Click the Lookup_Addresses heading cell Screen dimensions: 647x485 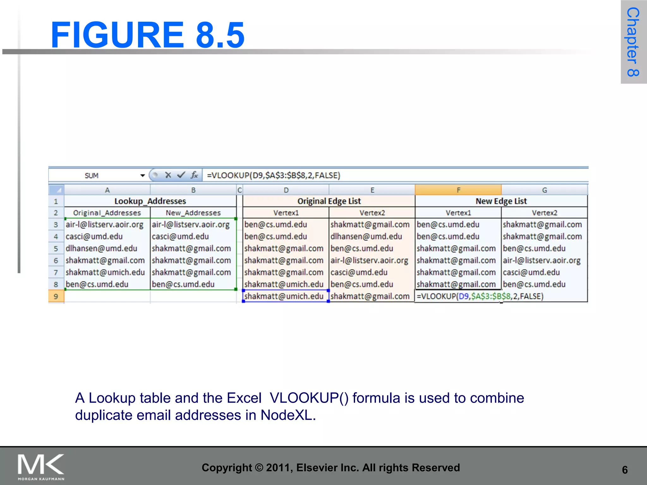tap(150, 201)
